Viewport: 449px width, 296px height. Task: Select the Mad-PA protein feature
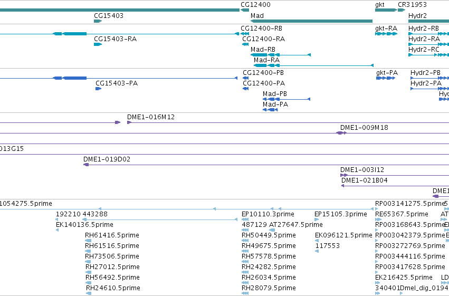[270, 110]
